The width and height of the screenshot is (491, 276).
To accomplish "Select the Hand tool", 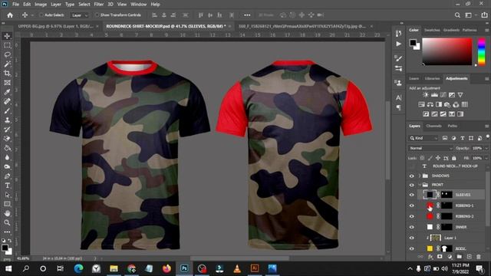I will click(7, 213).
